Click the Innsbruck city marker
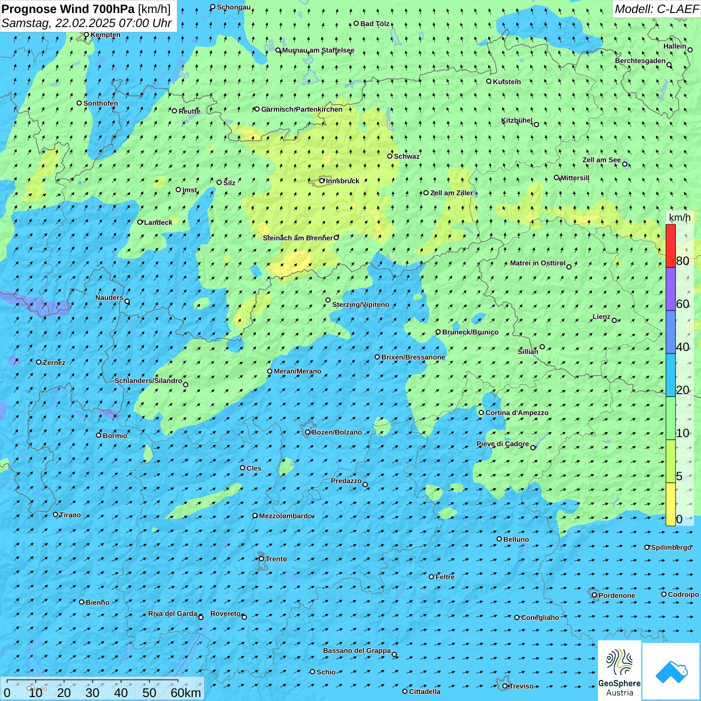The height and width of the screenshot is (701, 701). click(x=322, y=181)
